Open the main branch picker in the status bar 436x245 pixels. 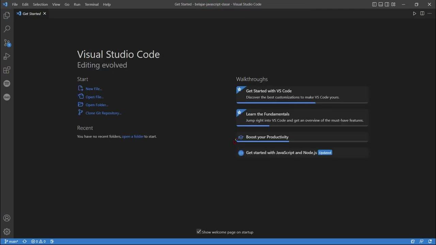click(x=12, y=242)
